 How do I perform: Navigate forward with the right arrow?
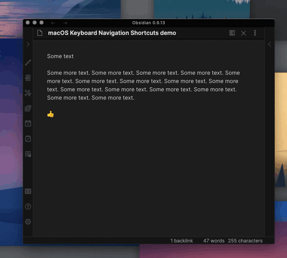[x=65, y=23]
